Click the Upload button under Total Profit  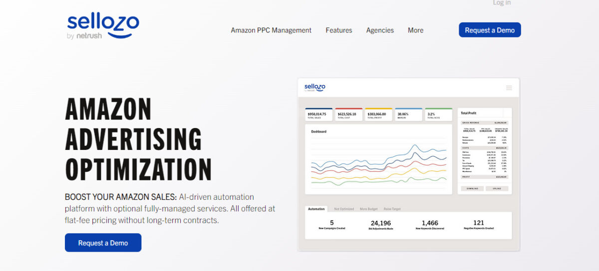(x=497, y=189)
